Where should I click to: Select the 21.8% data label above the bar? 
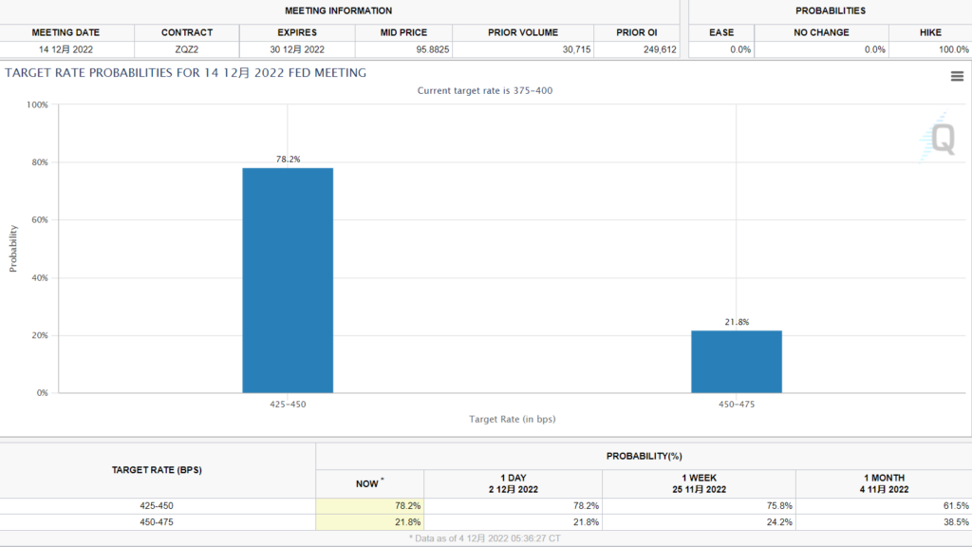point(736,322)
